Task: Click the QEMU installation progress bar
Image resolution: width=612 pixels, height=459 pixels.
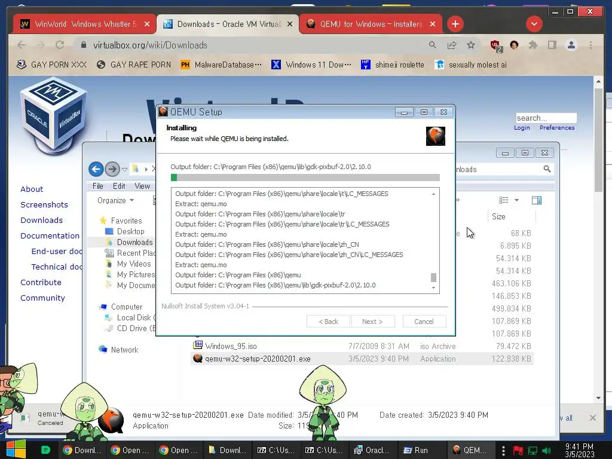Action: [305, 178]
